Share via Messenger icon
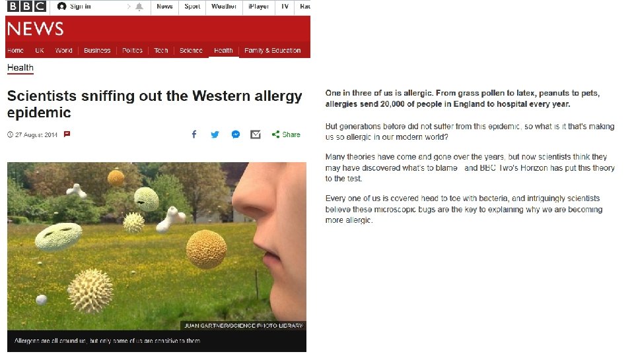 [236, 134]
